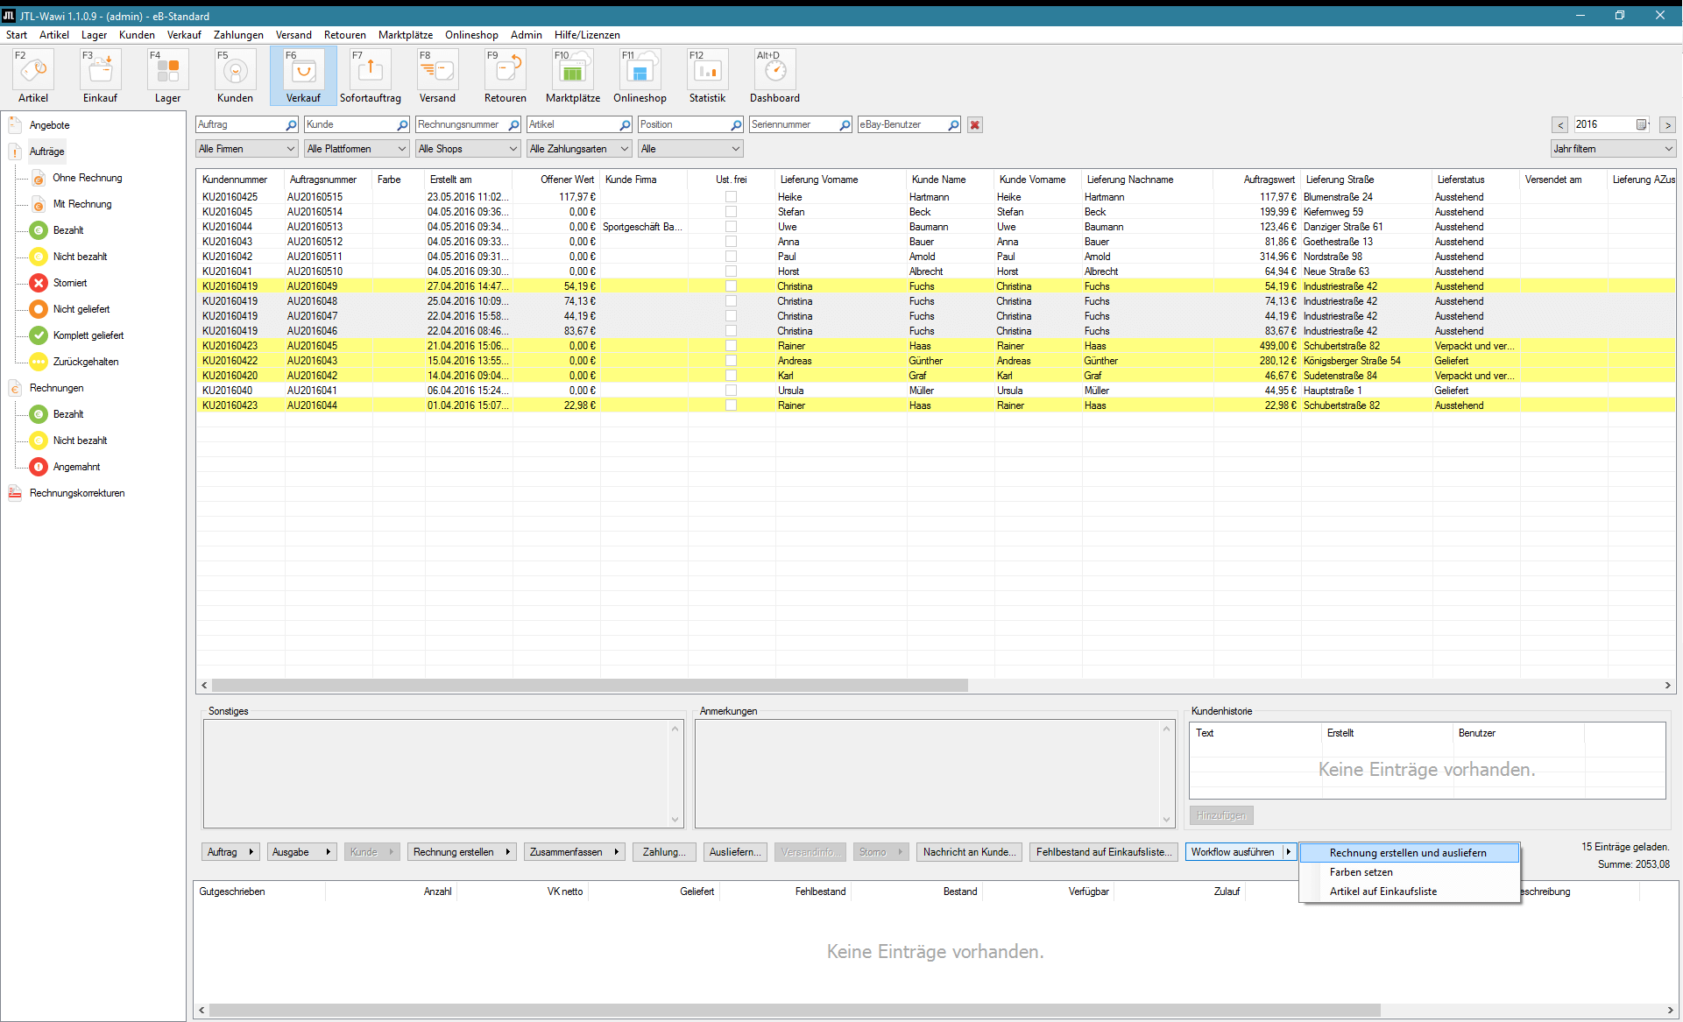This screenshot has height=1022, width=1683.
Task: Select the Einkauf toolbar icon
Action: pyautogui.click(x=99, y=74)
